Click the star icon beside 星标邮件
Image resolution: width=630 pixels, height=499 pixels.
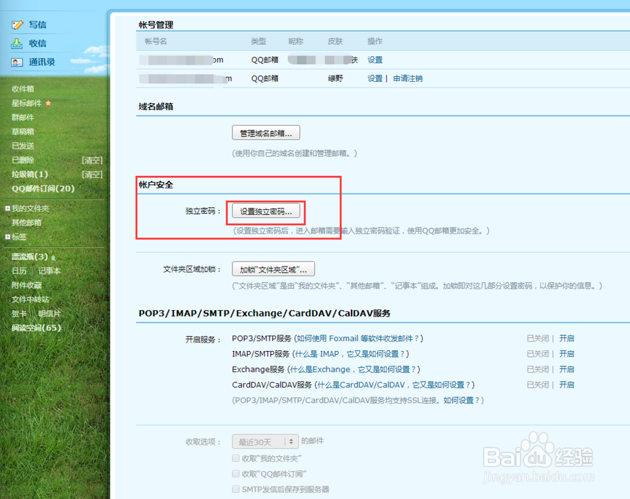tap(48, 103)
